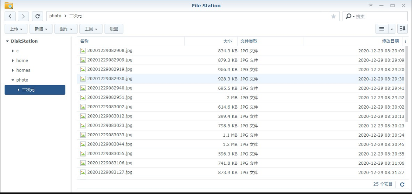Select file 20201229082951.jpg
This screenshot has height=194, width=412.
pos(110,97)
